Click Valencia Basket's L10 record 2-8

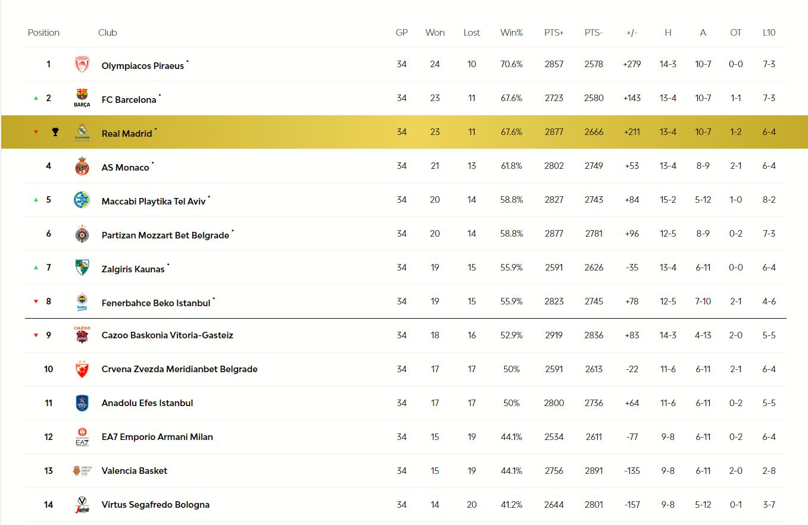pyautogui.click(x=769, y=471)
